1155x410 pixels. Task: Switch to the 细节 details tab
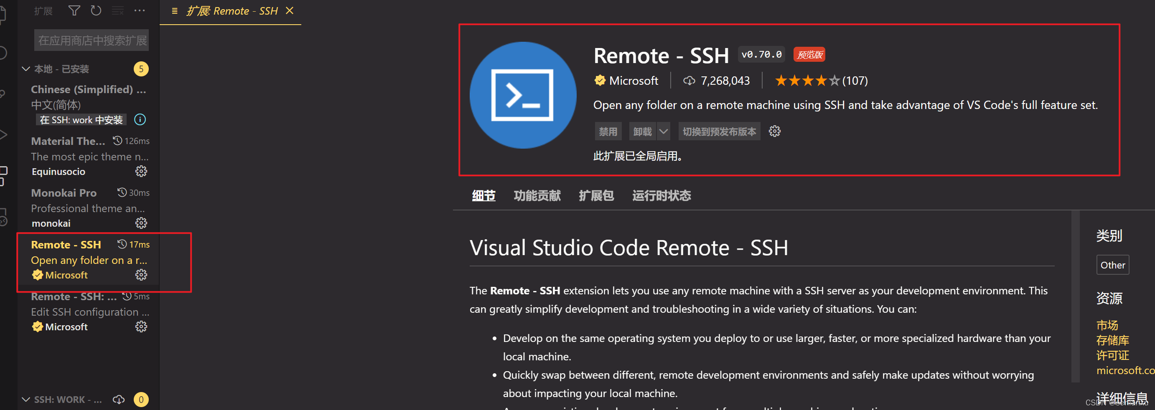tap(484, 196)
